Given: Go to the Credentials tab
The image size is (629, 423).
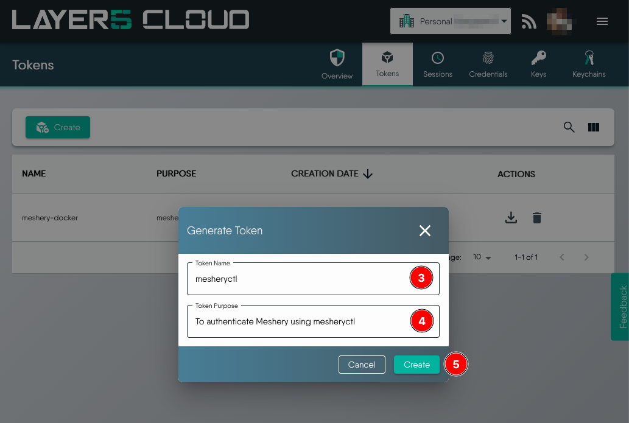Looking at the screenshot, I should (x=488, y=65).
